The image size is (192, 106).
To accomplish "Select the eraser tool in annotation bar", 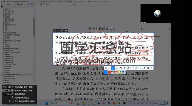I will (128, 68).
